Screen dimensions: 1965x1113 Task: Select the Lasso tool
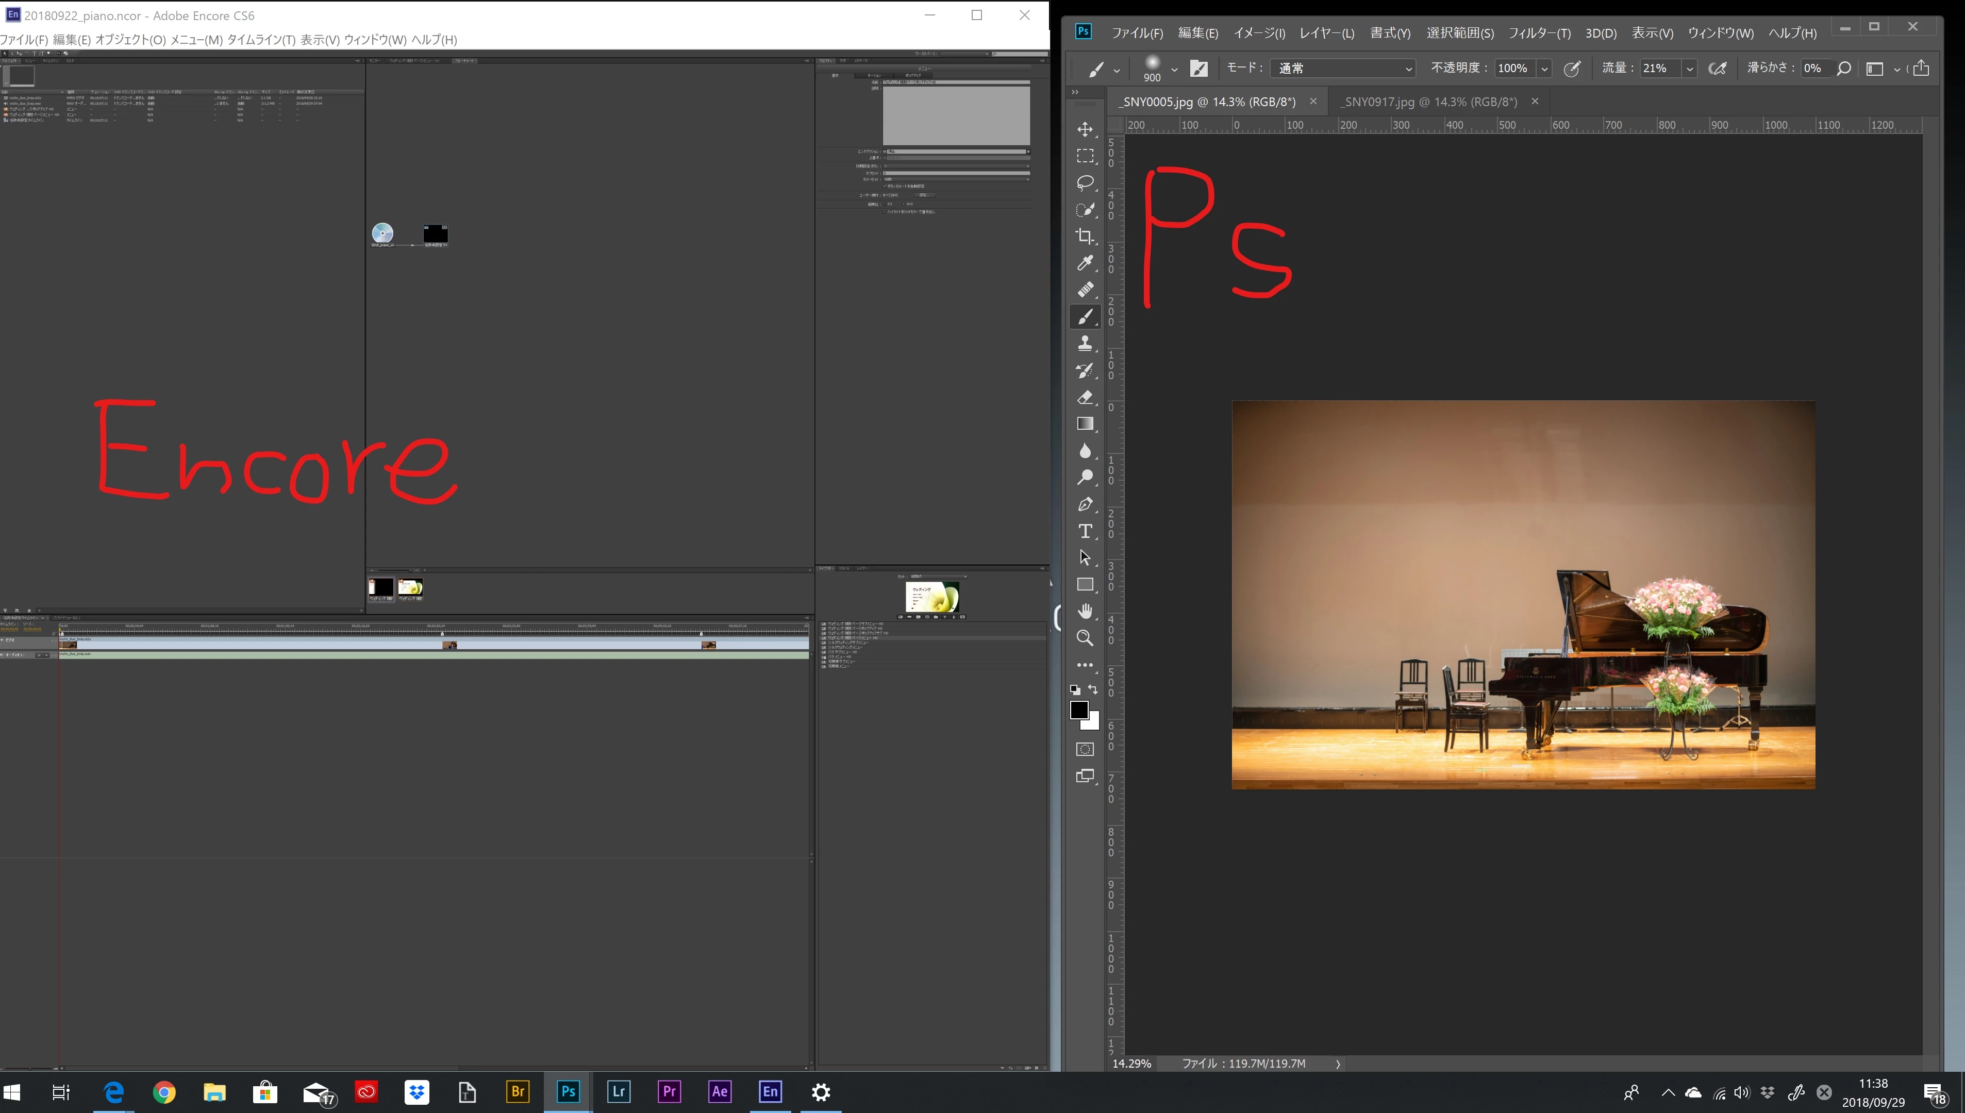[x=1085, y=183]
